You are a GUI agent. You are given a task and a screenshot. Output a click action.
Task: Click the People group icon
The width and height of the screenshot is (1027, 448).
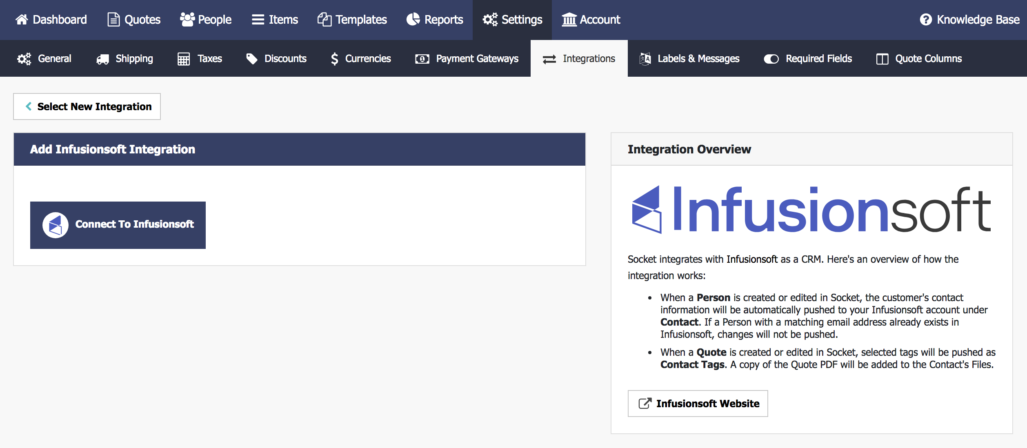pyautogui.click(x=187, y=19)
